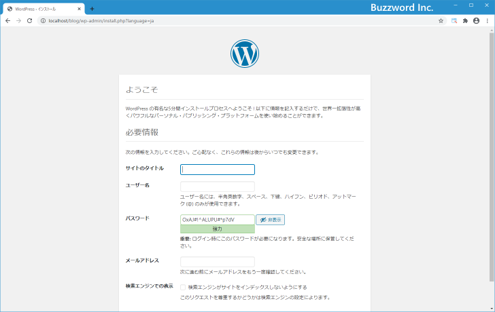495x312 pixels.
Task: Open the Chrome profile avatar icon
Action: [477, 21]
